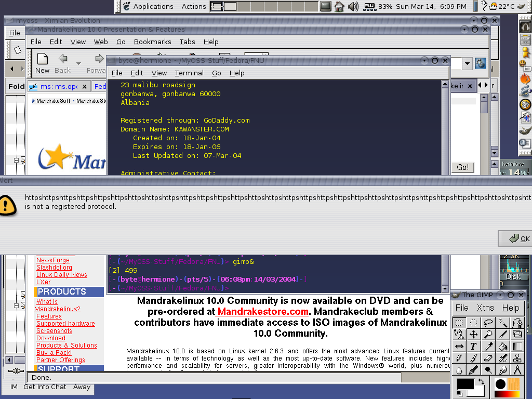Open Bookmarks menu in browser
532x399 pixels.
coord(152,42)
